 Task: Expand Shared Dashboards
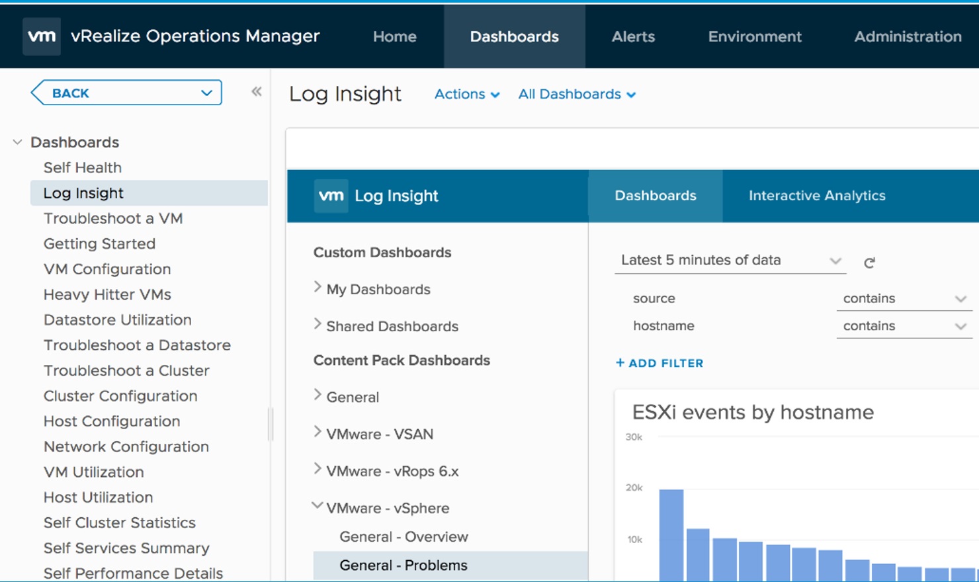(318, 325)
